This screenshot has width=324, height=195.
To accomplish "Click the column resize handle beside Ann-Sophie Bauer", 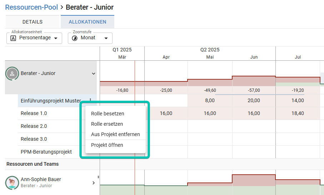I will 98,177.
